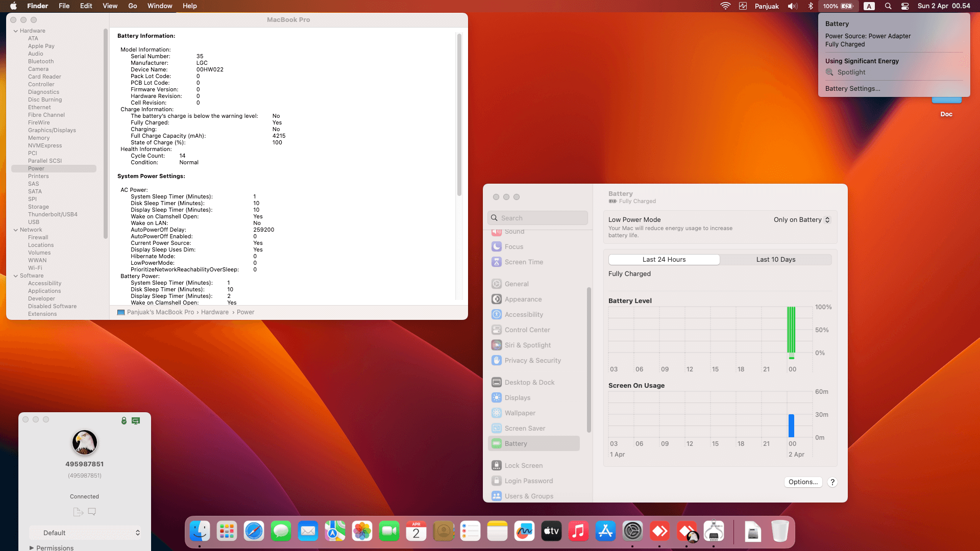Open the Go menu
Viewport: 980px width, 551px height.
click(132, 6)
